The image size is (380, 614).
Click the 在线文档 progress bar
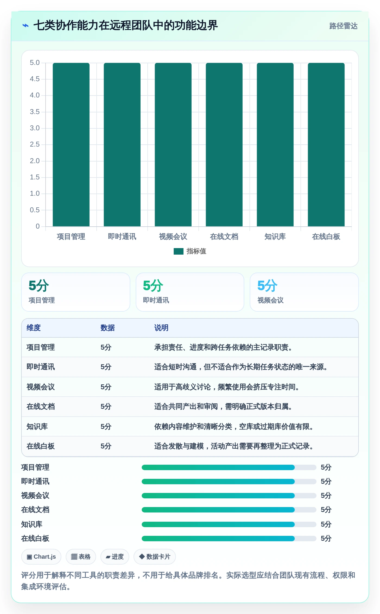[229, 510]
